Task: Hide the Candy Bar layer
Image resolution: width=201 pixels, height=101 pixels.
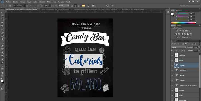Action: click(172, 55)
